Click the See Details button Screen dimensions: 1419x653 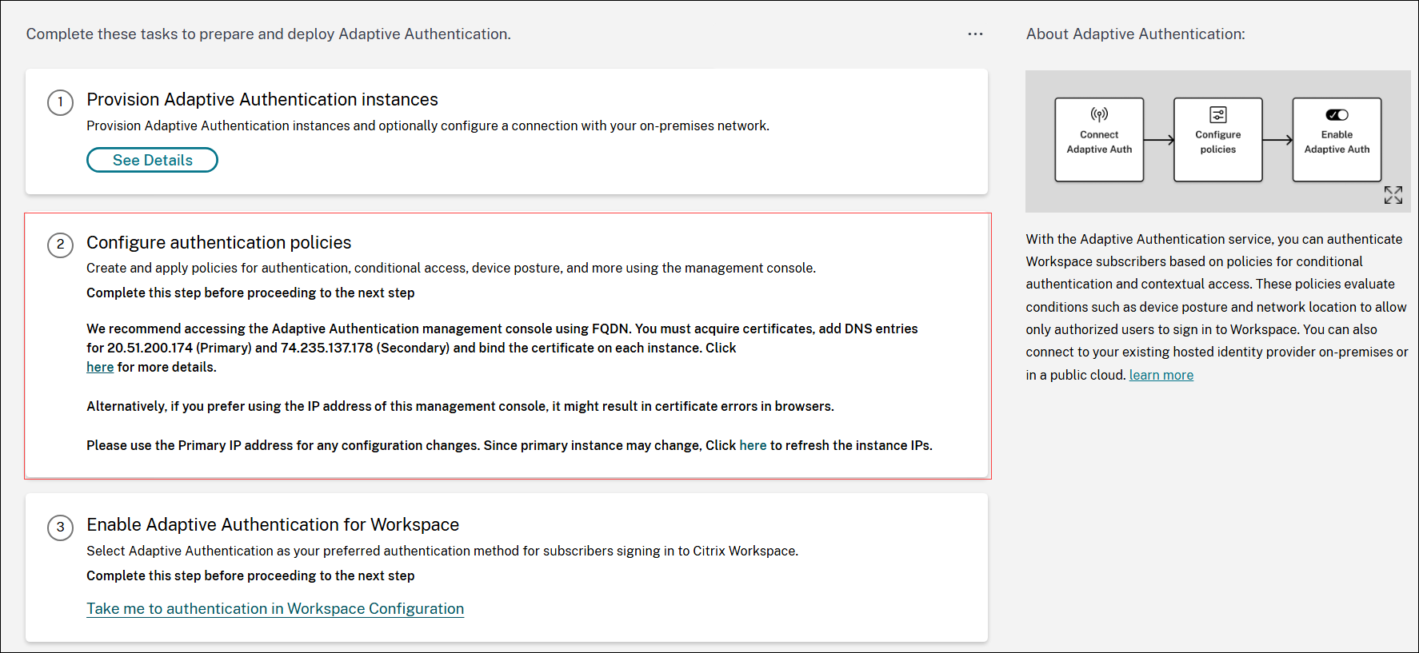pyautogui.click(x=152, y=160)
